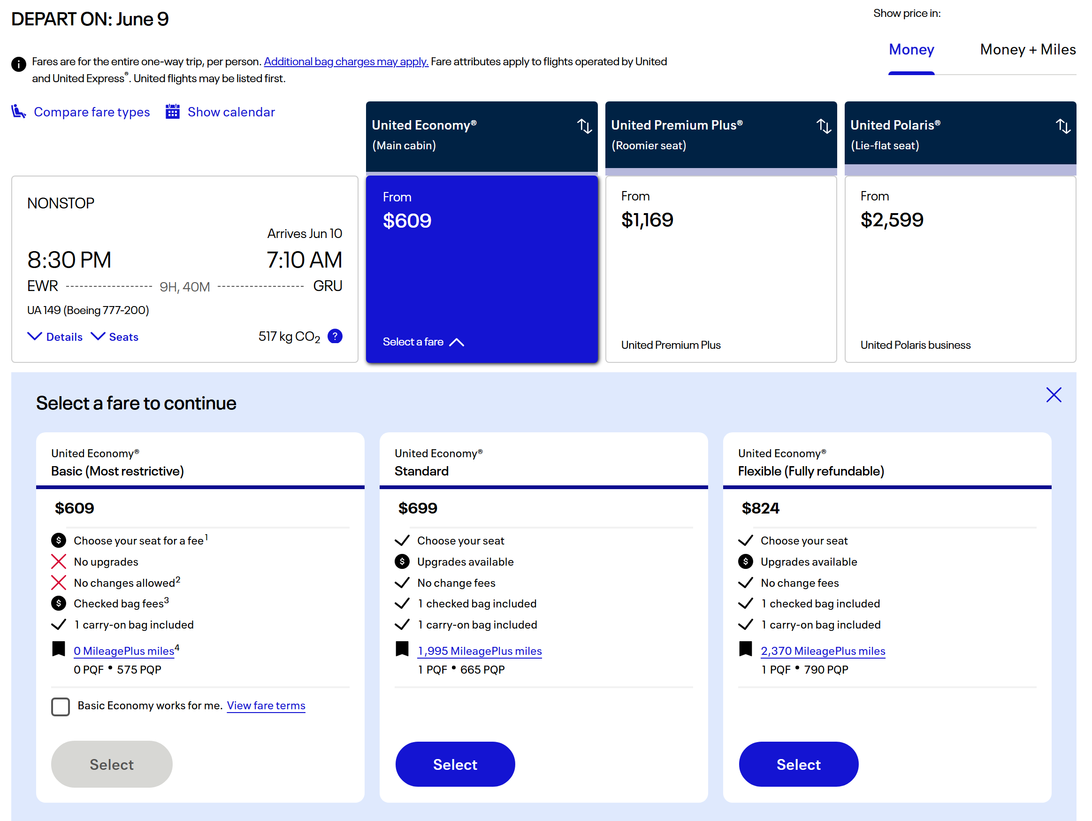The width and height of the screenshot is (1092, 821).
Task: Close the Select a fare panel
Action: click(x=1054, y=395)
